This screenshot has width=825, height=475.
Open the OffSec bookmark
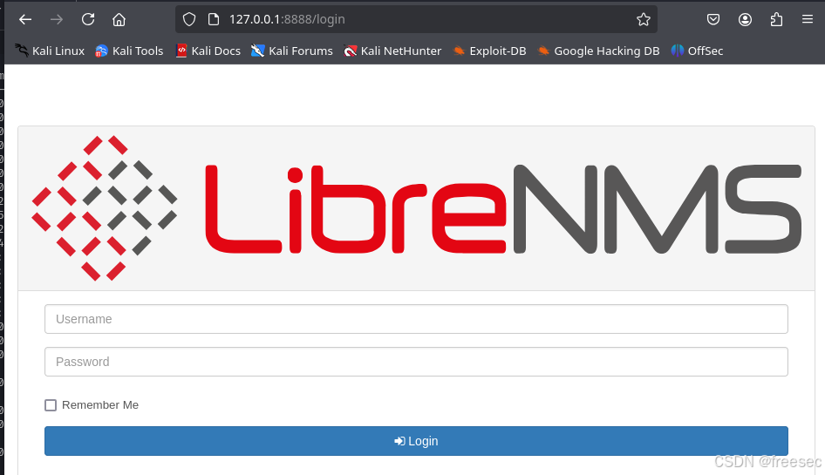click(x=697, y=51)
